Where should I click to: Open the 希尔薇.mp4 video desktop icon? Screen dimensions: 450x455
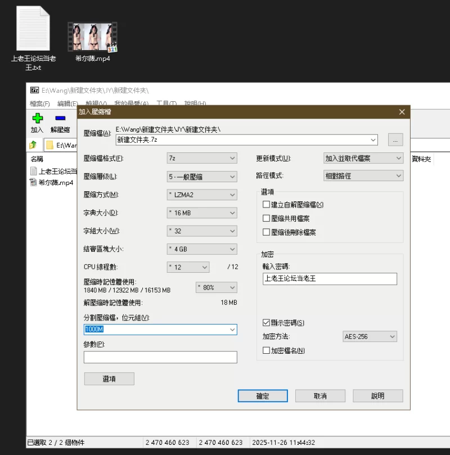92,37
